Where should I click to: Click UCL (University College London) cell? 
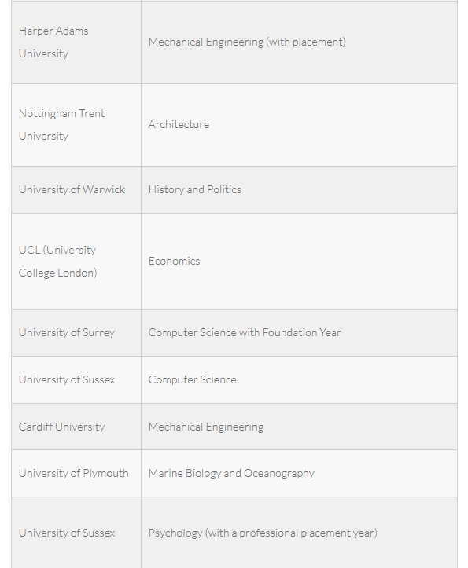(x=76, y=261)
